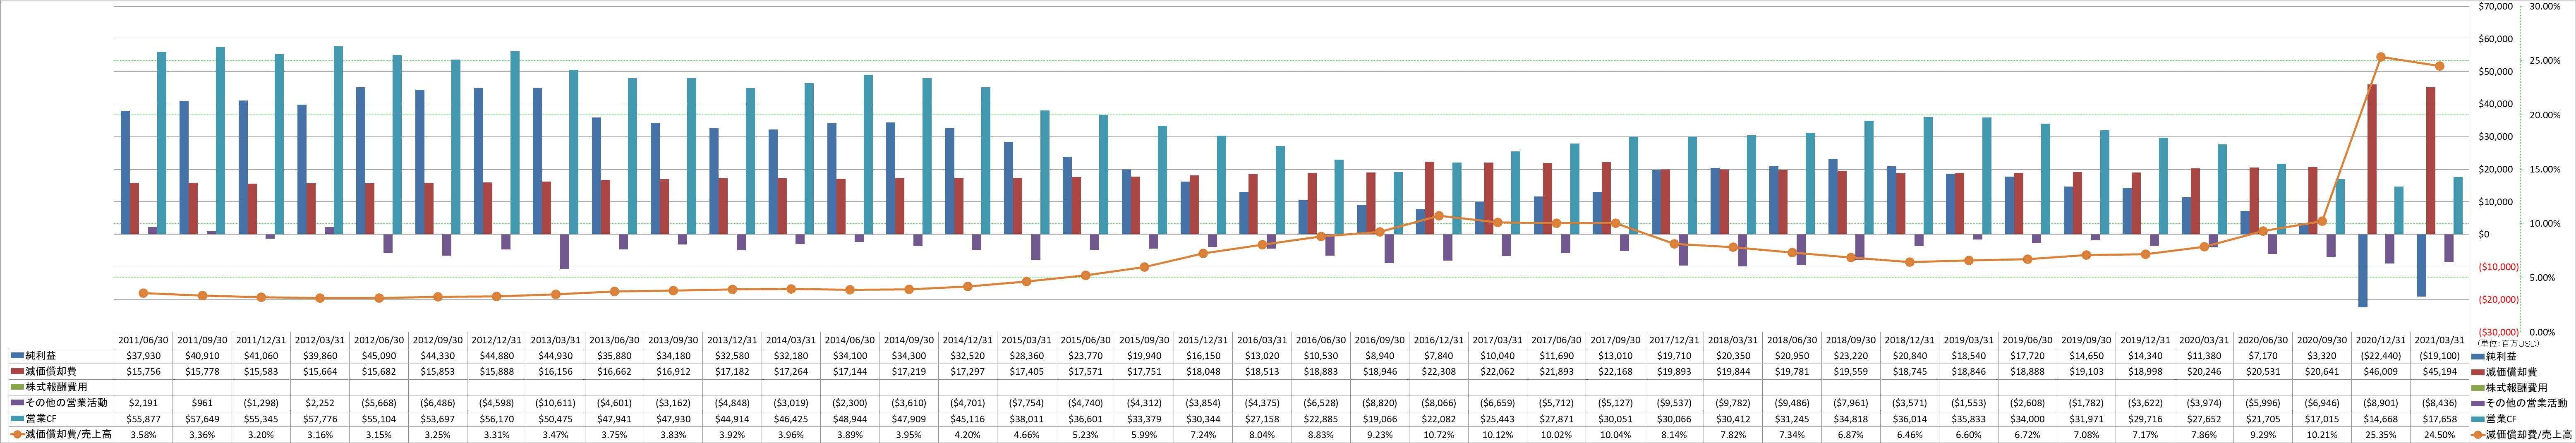Screen dimensions: 2576x443
Task: Click the 15.00% secondary axis label
Action: click(x=2544, y=170)
